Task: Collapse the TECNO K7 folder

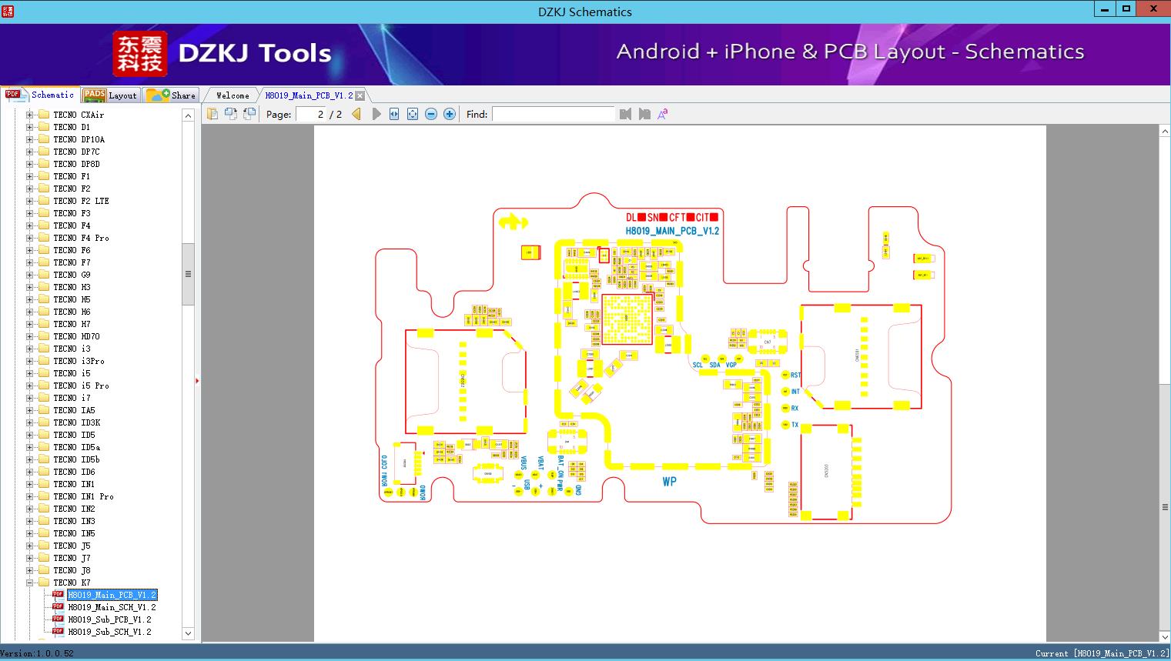Action: [29, 583]
